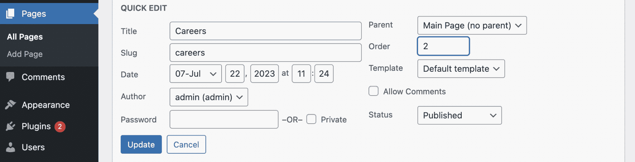Click into the Slug text field
The image size is (635, 162).
(265, 53)
